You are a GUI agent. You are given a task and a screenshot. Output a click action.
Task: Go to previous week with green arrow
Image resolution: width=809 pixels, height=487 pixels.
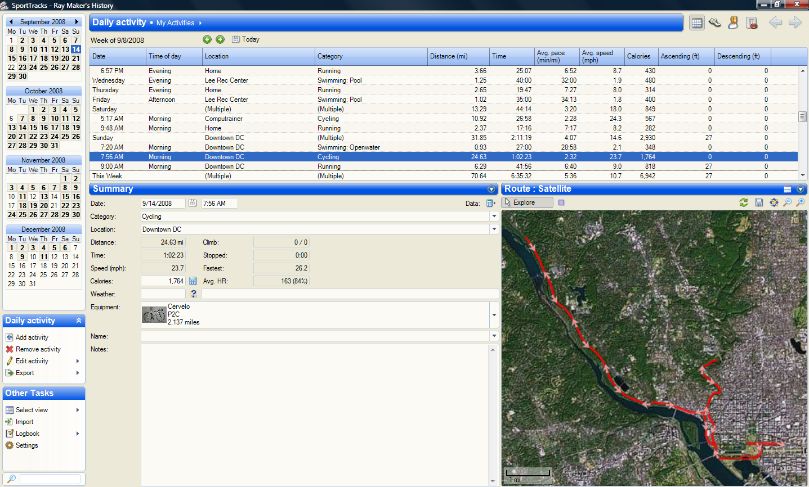(207, 39)
